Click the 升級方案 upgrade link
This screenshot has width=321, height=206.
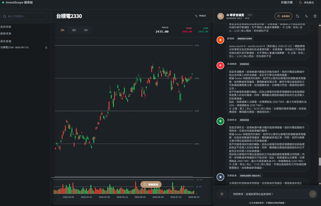click(286, 3)
